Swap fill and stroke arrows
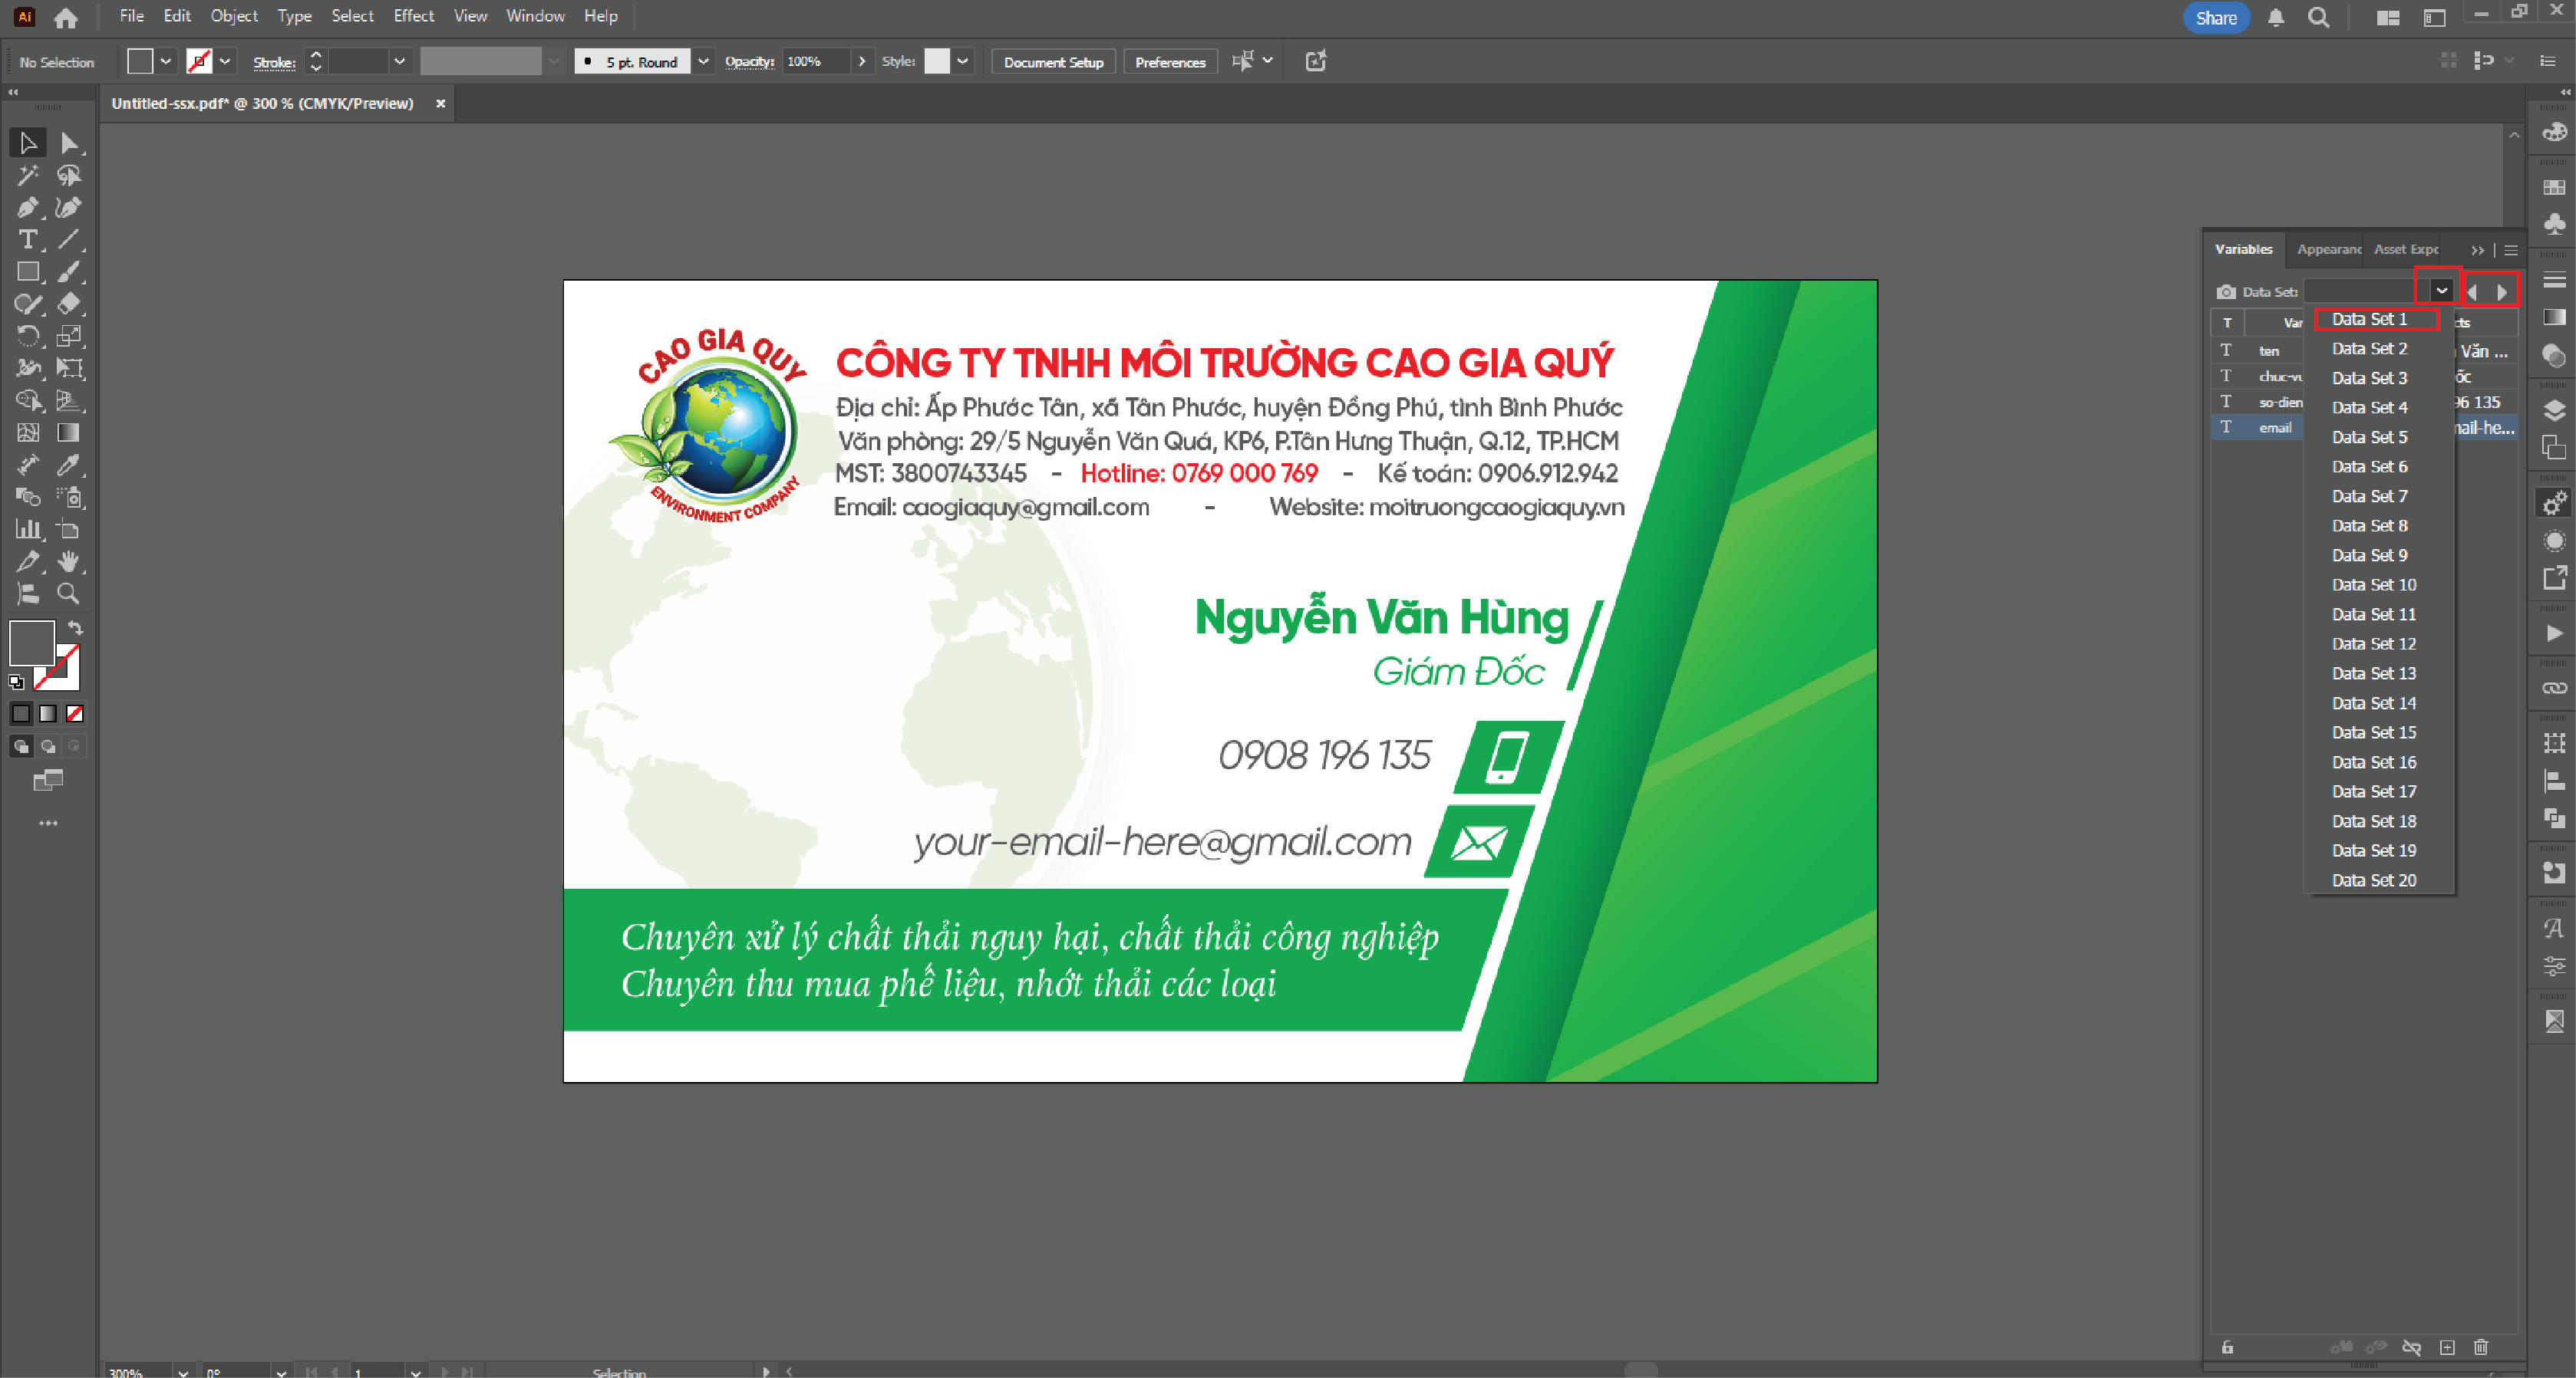The height and width of the screenshot is (1378, 2576). point(75,627)
